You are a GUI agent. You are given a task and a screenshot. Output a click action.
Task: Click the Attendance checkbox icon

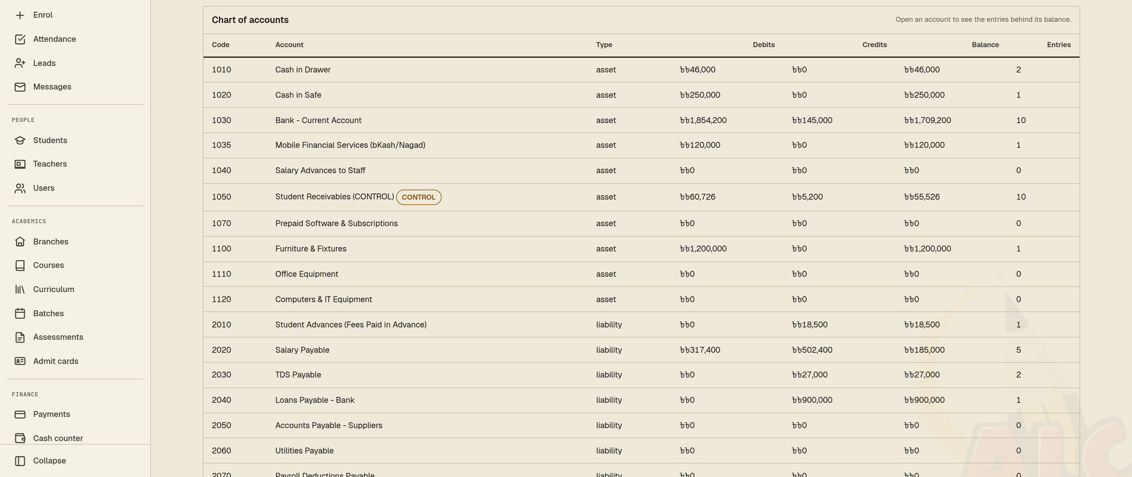click(x=20, y=39)
